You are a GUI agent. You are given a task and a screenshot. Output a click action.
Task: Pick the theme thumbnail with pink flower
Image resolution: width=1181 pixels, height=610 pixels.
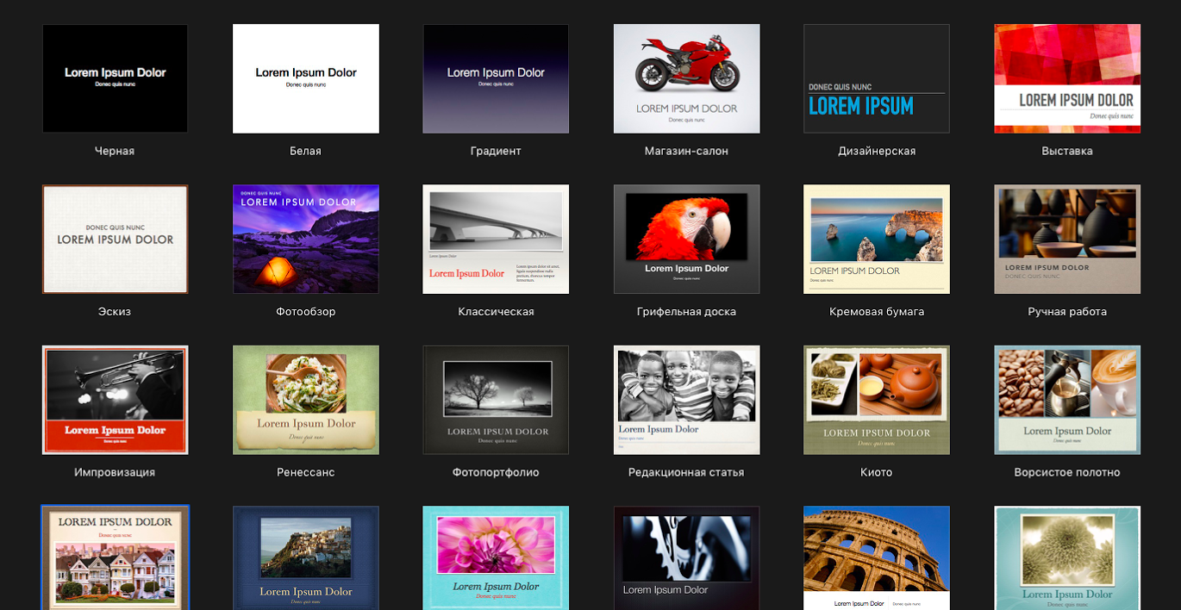496,557
